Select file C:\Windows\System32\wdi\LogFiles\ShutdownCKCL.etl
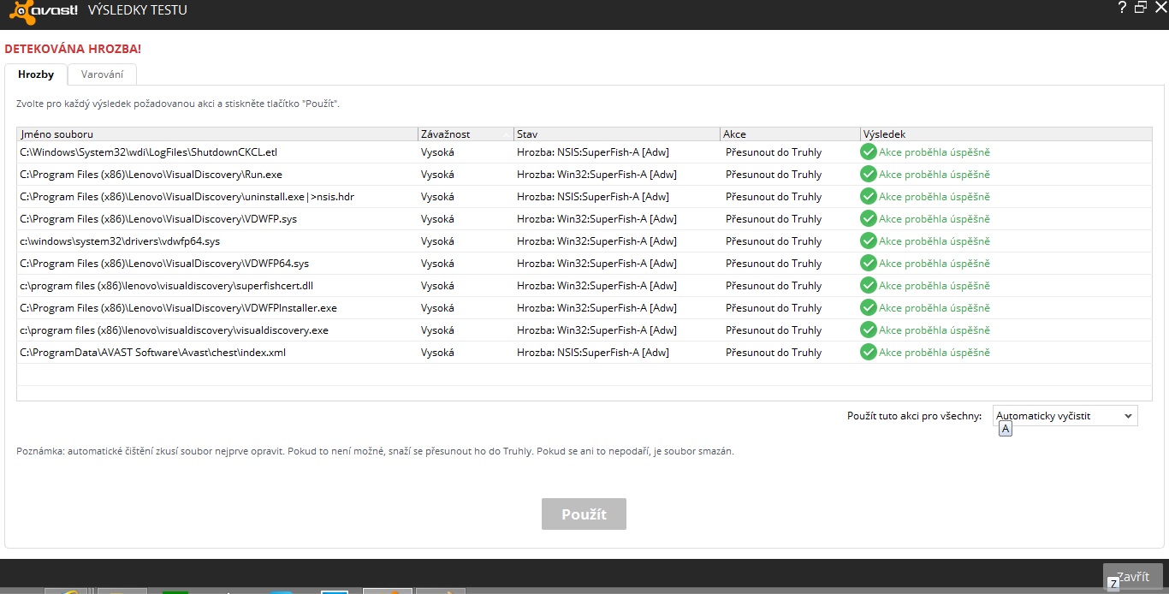The height and width of the screenshot is (594, 1169). tap(148, 152)
